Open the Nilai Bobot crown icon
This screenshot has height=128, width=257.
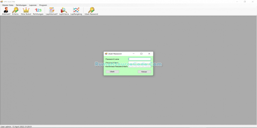(x=26, y=11)
